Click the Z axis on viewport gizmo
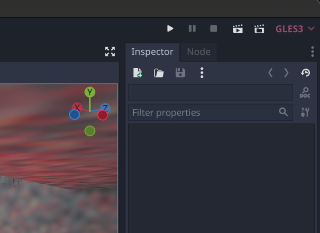Screen dimensions: 320x233 coord(105,107)
